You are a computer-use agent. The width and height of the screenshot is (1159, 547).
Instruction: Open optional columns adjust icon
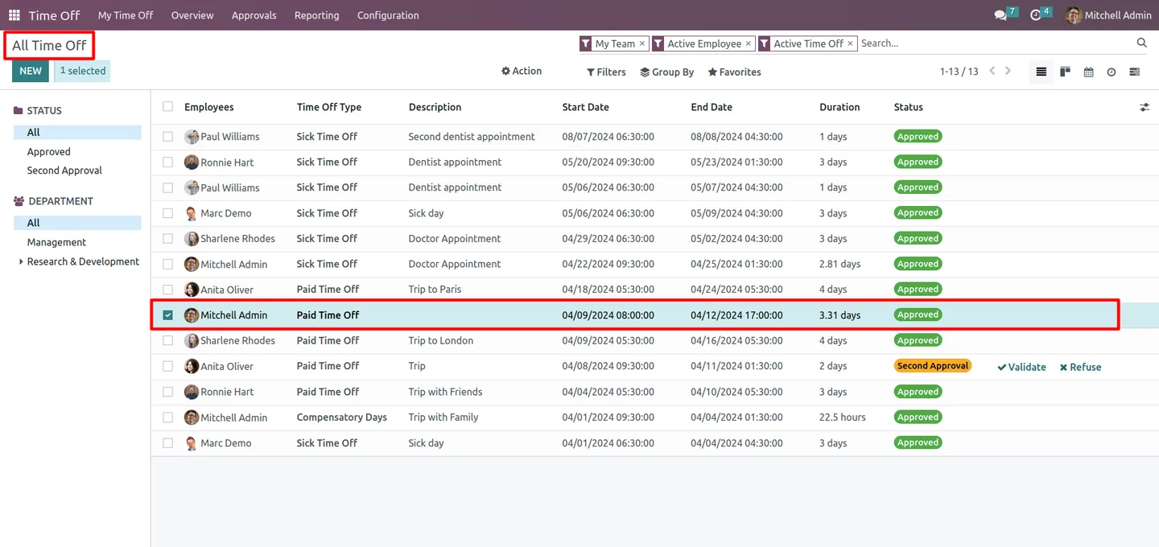(1145, 107)
